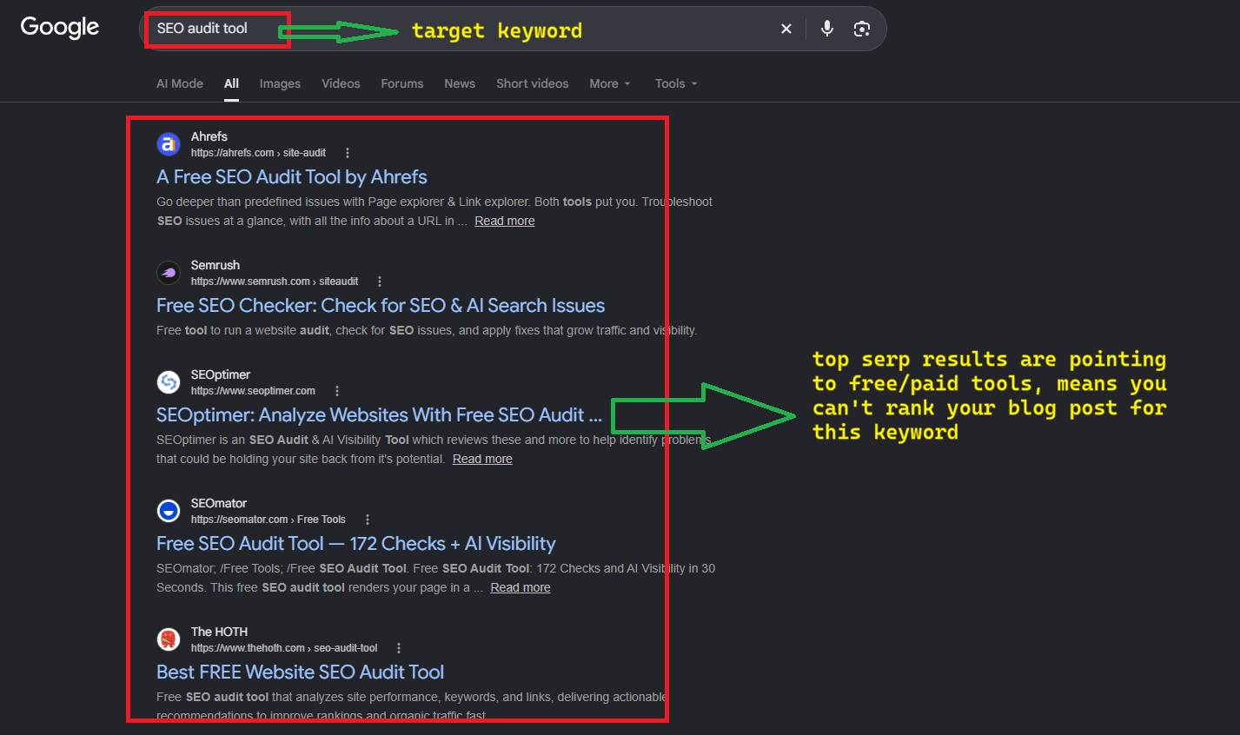Switch to Short videos tab
The width and height of the screenshot is (1240, 735).
click(x=533, y=83)
